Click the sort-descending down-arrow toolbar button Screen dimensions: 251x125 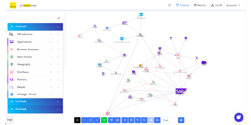point(117,120)
